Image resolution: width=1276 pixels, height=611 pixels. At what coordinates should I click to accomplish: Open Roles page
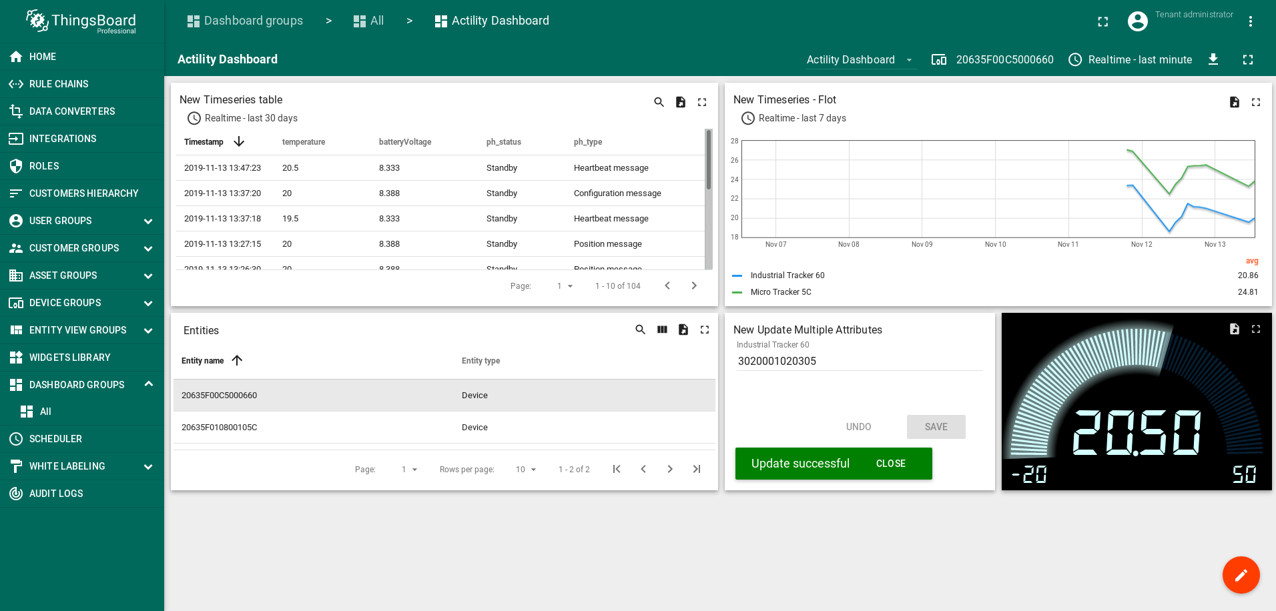82,166
